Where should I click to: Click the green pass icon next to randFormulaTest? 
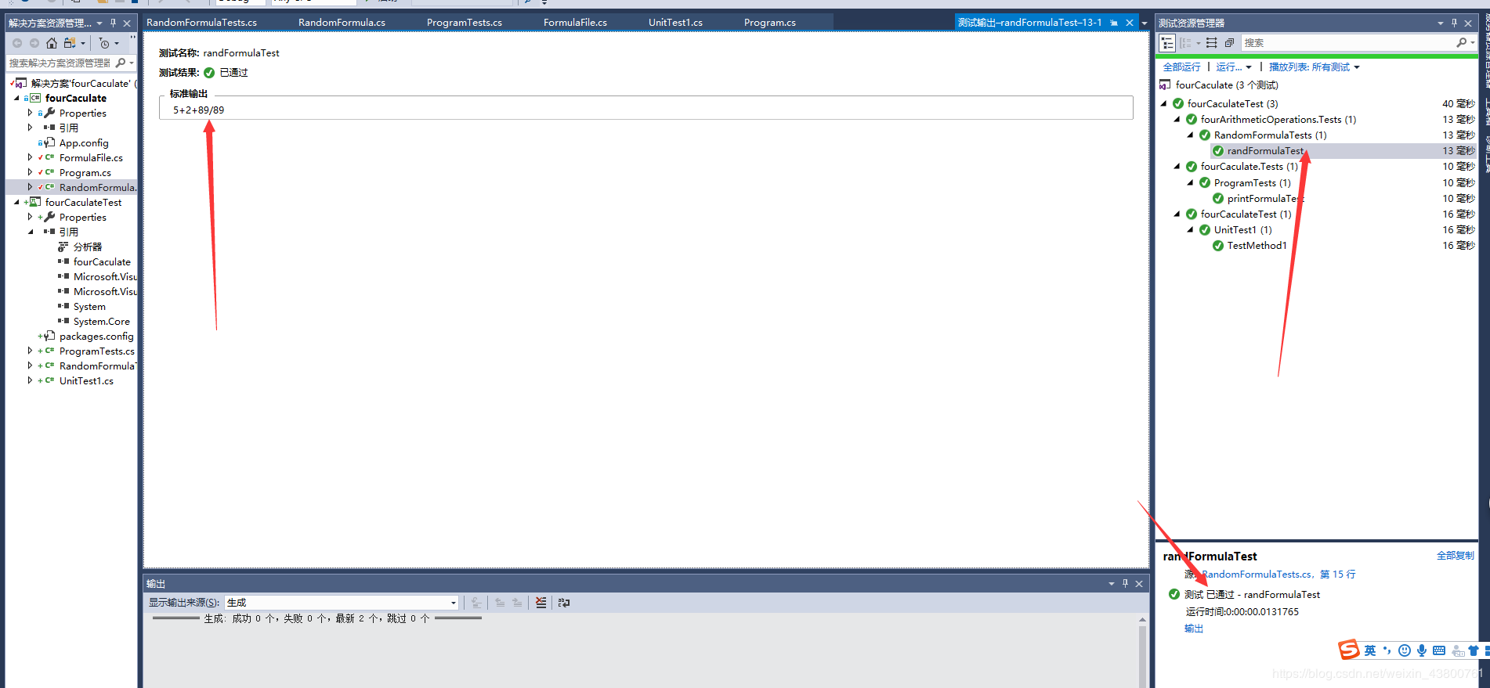point(1218,151)
